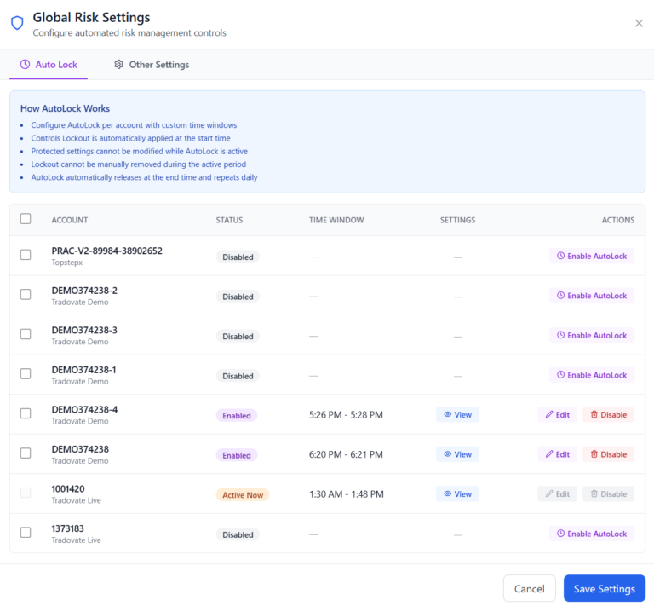
Task: View AutoLock settings for DEMO374238
Action: pyautogui.click(x=457, y=454)
